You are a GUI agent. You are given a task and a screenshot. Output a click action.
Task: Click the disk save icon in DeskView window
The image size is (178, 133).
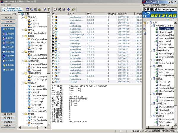(173, 19)
